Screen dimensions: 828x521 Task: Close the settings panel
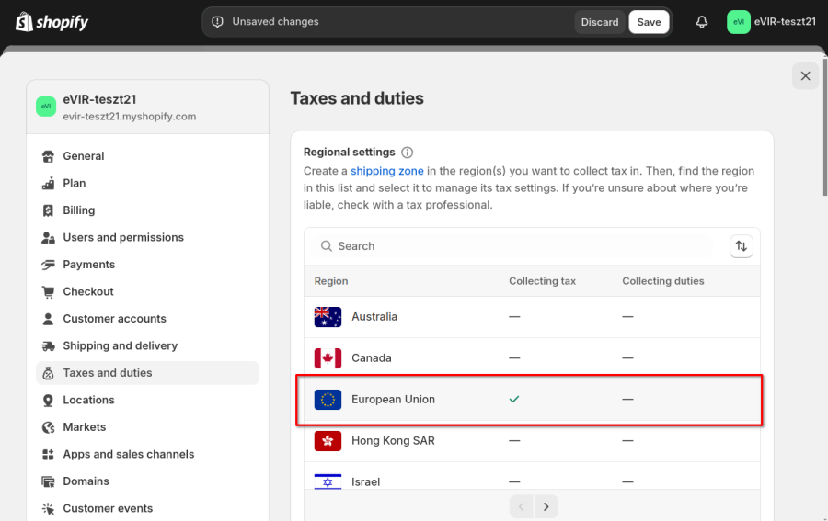(805, 76)
